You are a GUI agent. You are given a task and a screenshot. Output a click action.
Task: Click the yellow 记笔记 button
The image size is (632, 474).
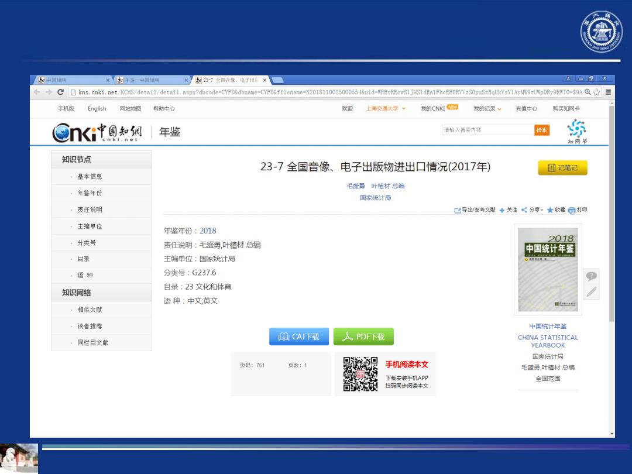point(563,168)
